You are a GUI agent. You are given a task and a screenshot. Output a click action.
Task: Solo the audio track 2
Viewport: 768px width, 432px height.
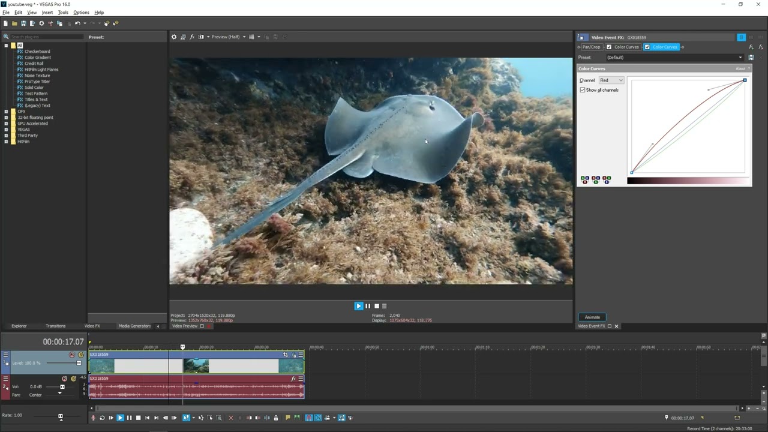[74, 379]
